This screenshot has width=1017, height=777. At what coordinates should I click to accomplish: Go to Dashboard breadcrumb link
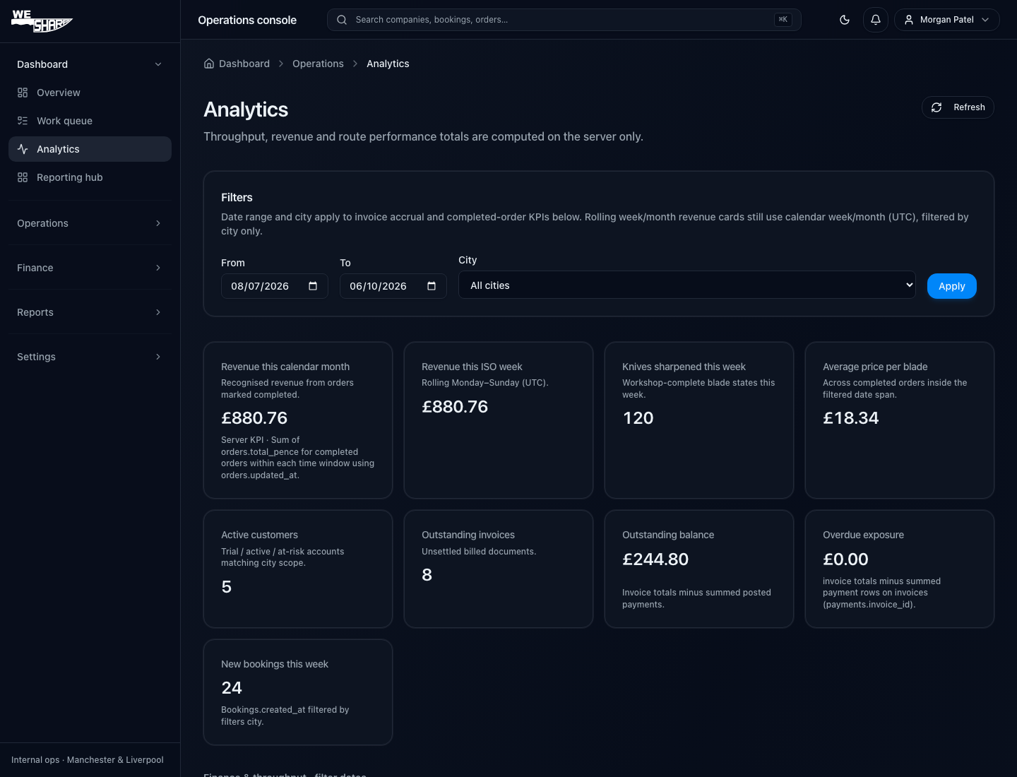click(244, 64)
